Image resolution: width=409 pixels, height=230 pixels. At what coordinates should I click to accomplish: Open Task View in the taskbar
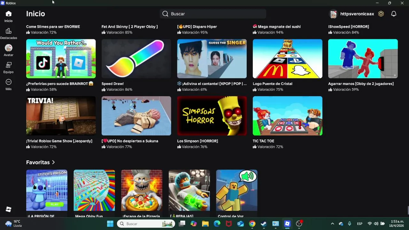point(182,224)
